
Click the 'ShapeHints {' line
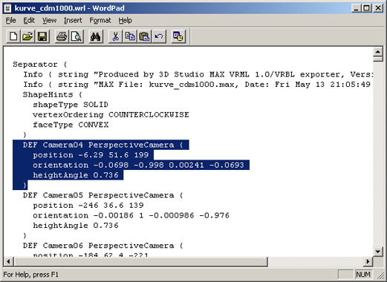tap(52, 94)
